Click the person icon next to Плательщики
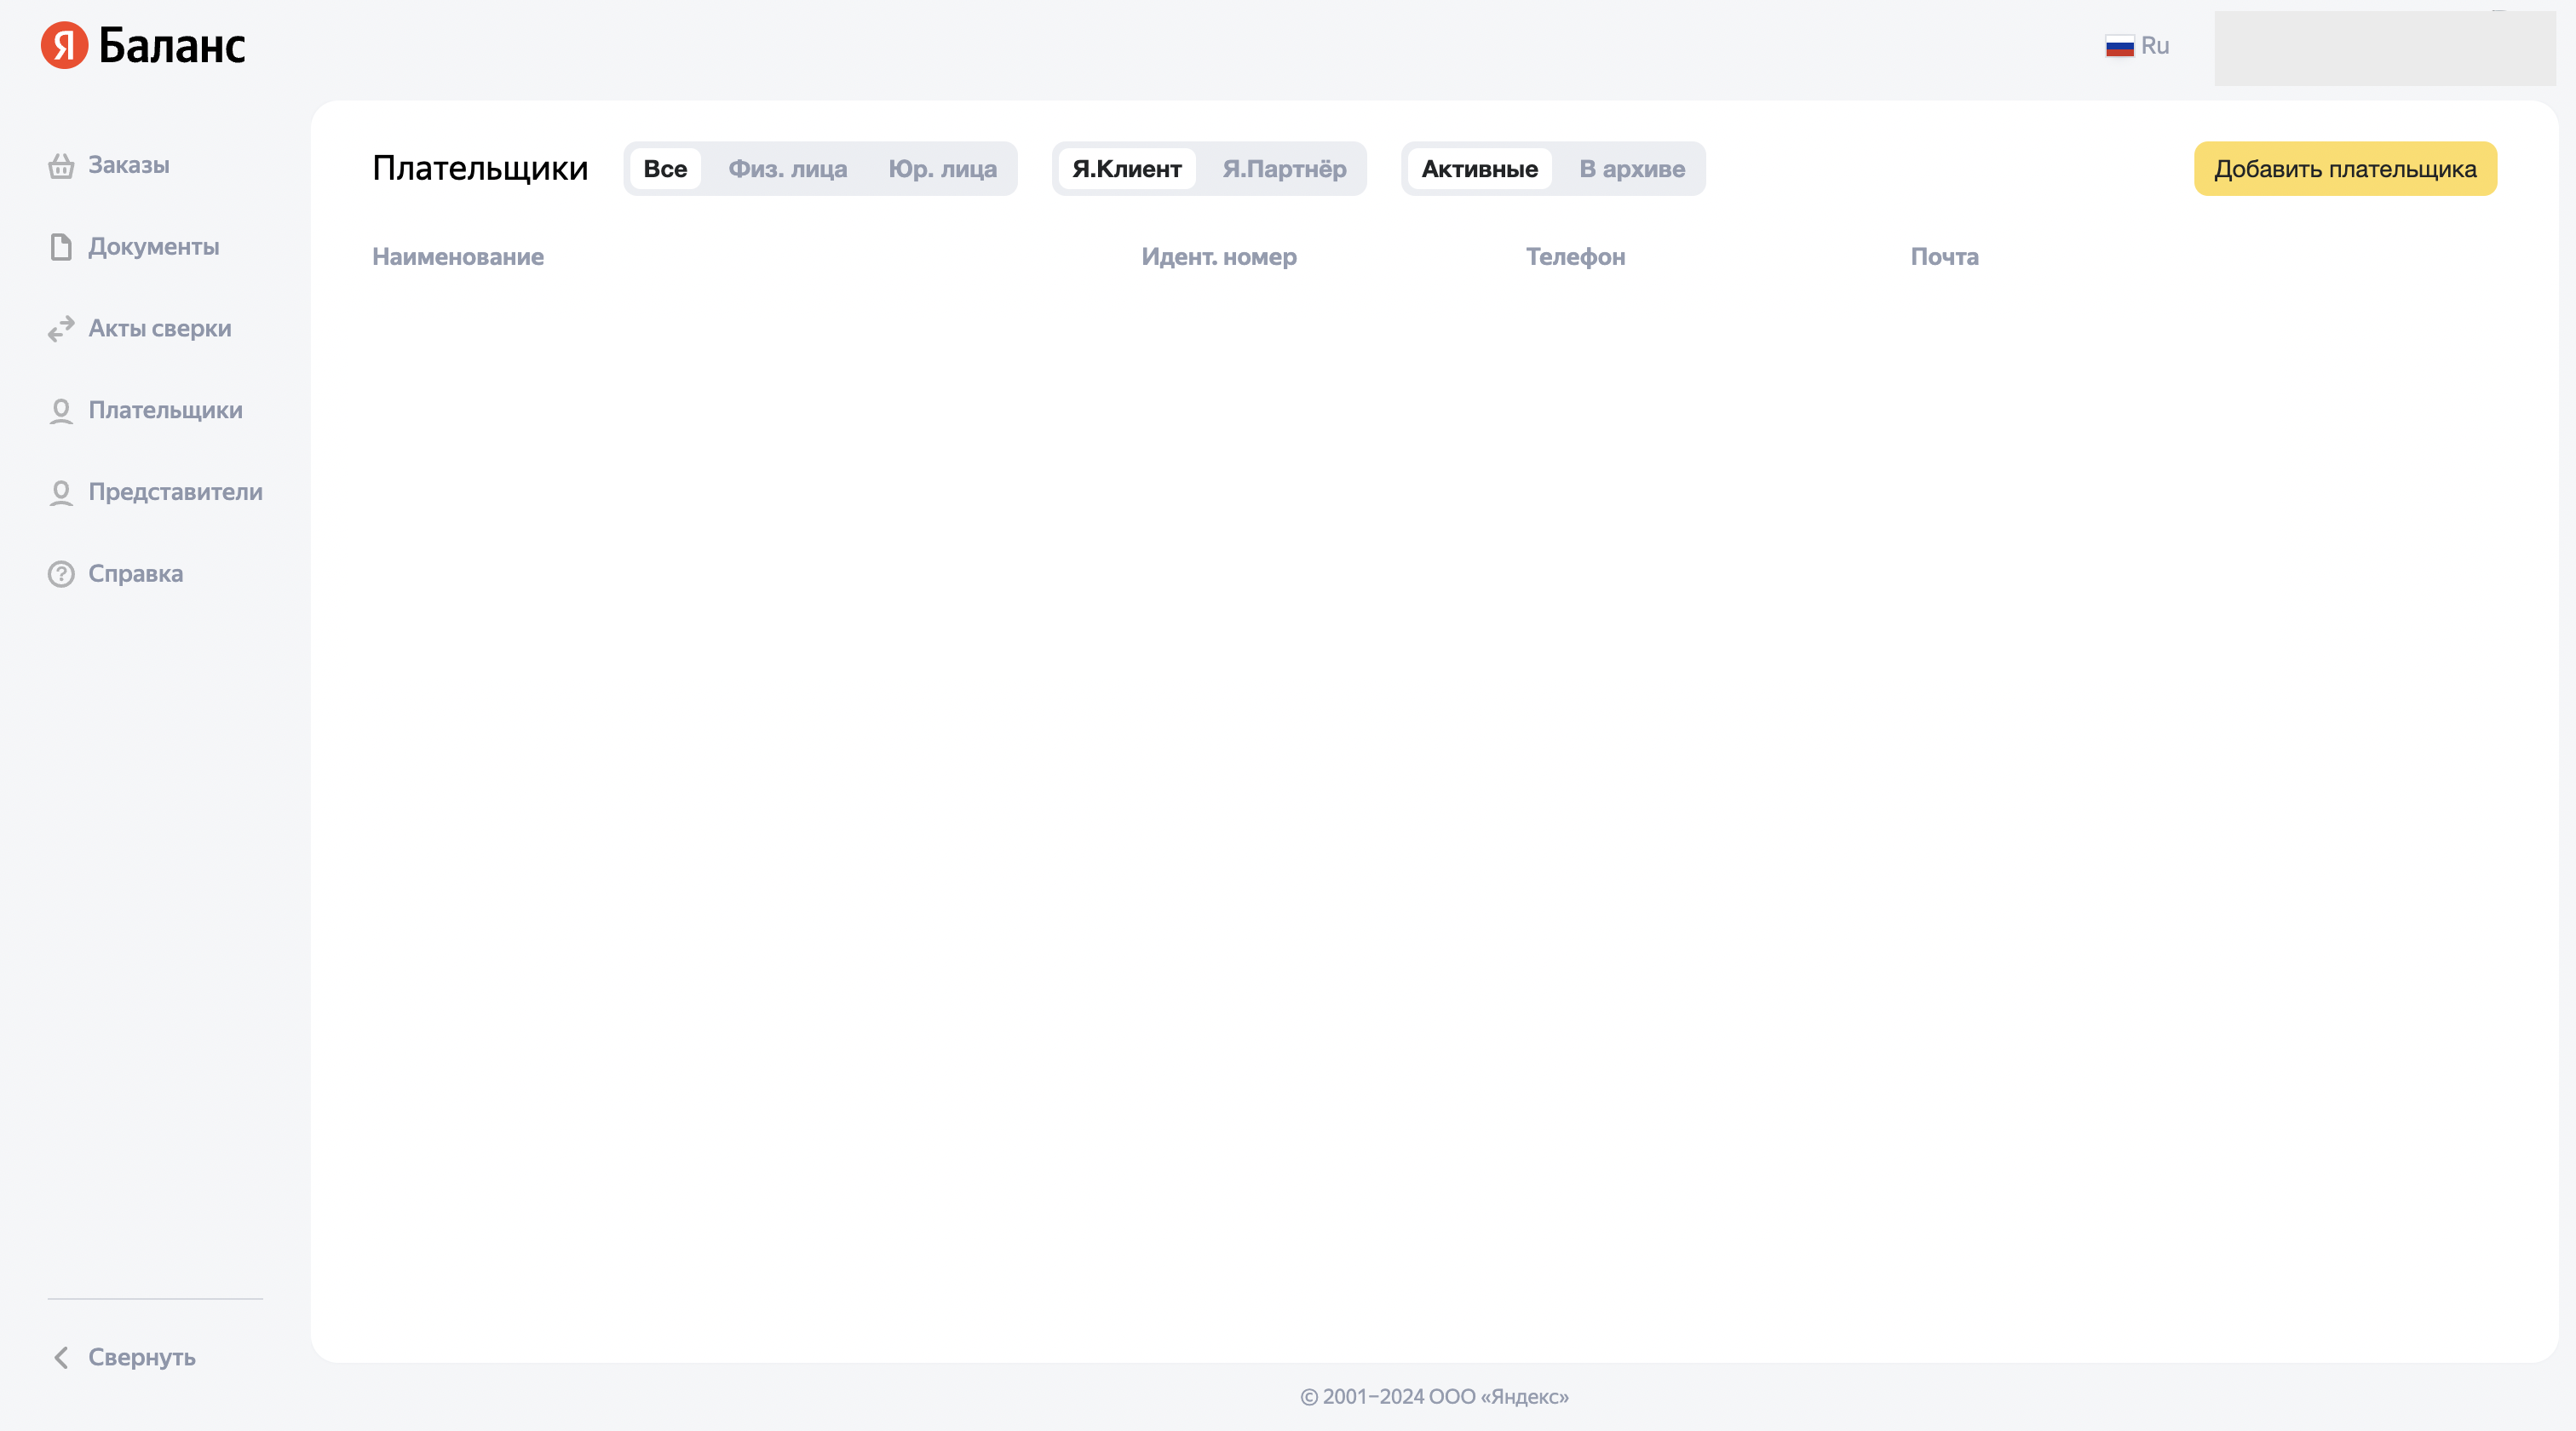Image resolution: width=2576 pixels, height=1431 pixels. [x=61, y=411]
